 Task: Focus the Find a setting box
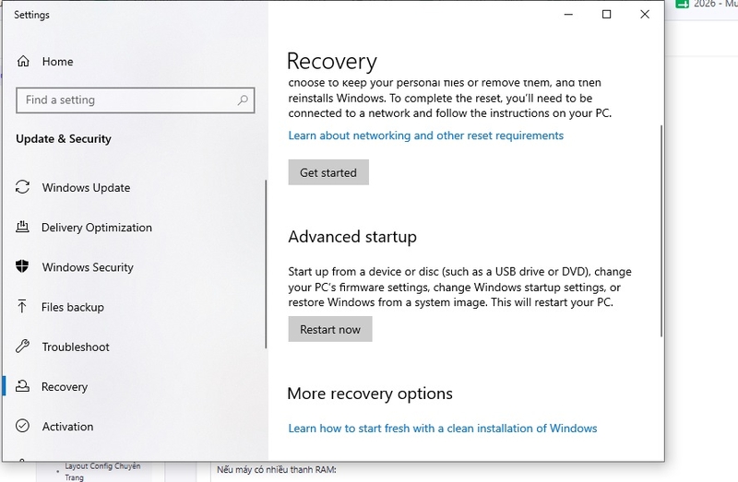(136, 100)
